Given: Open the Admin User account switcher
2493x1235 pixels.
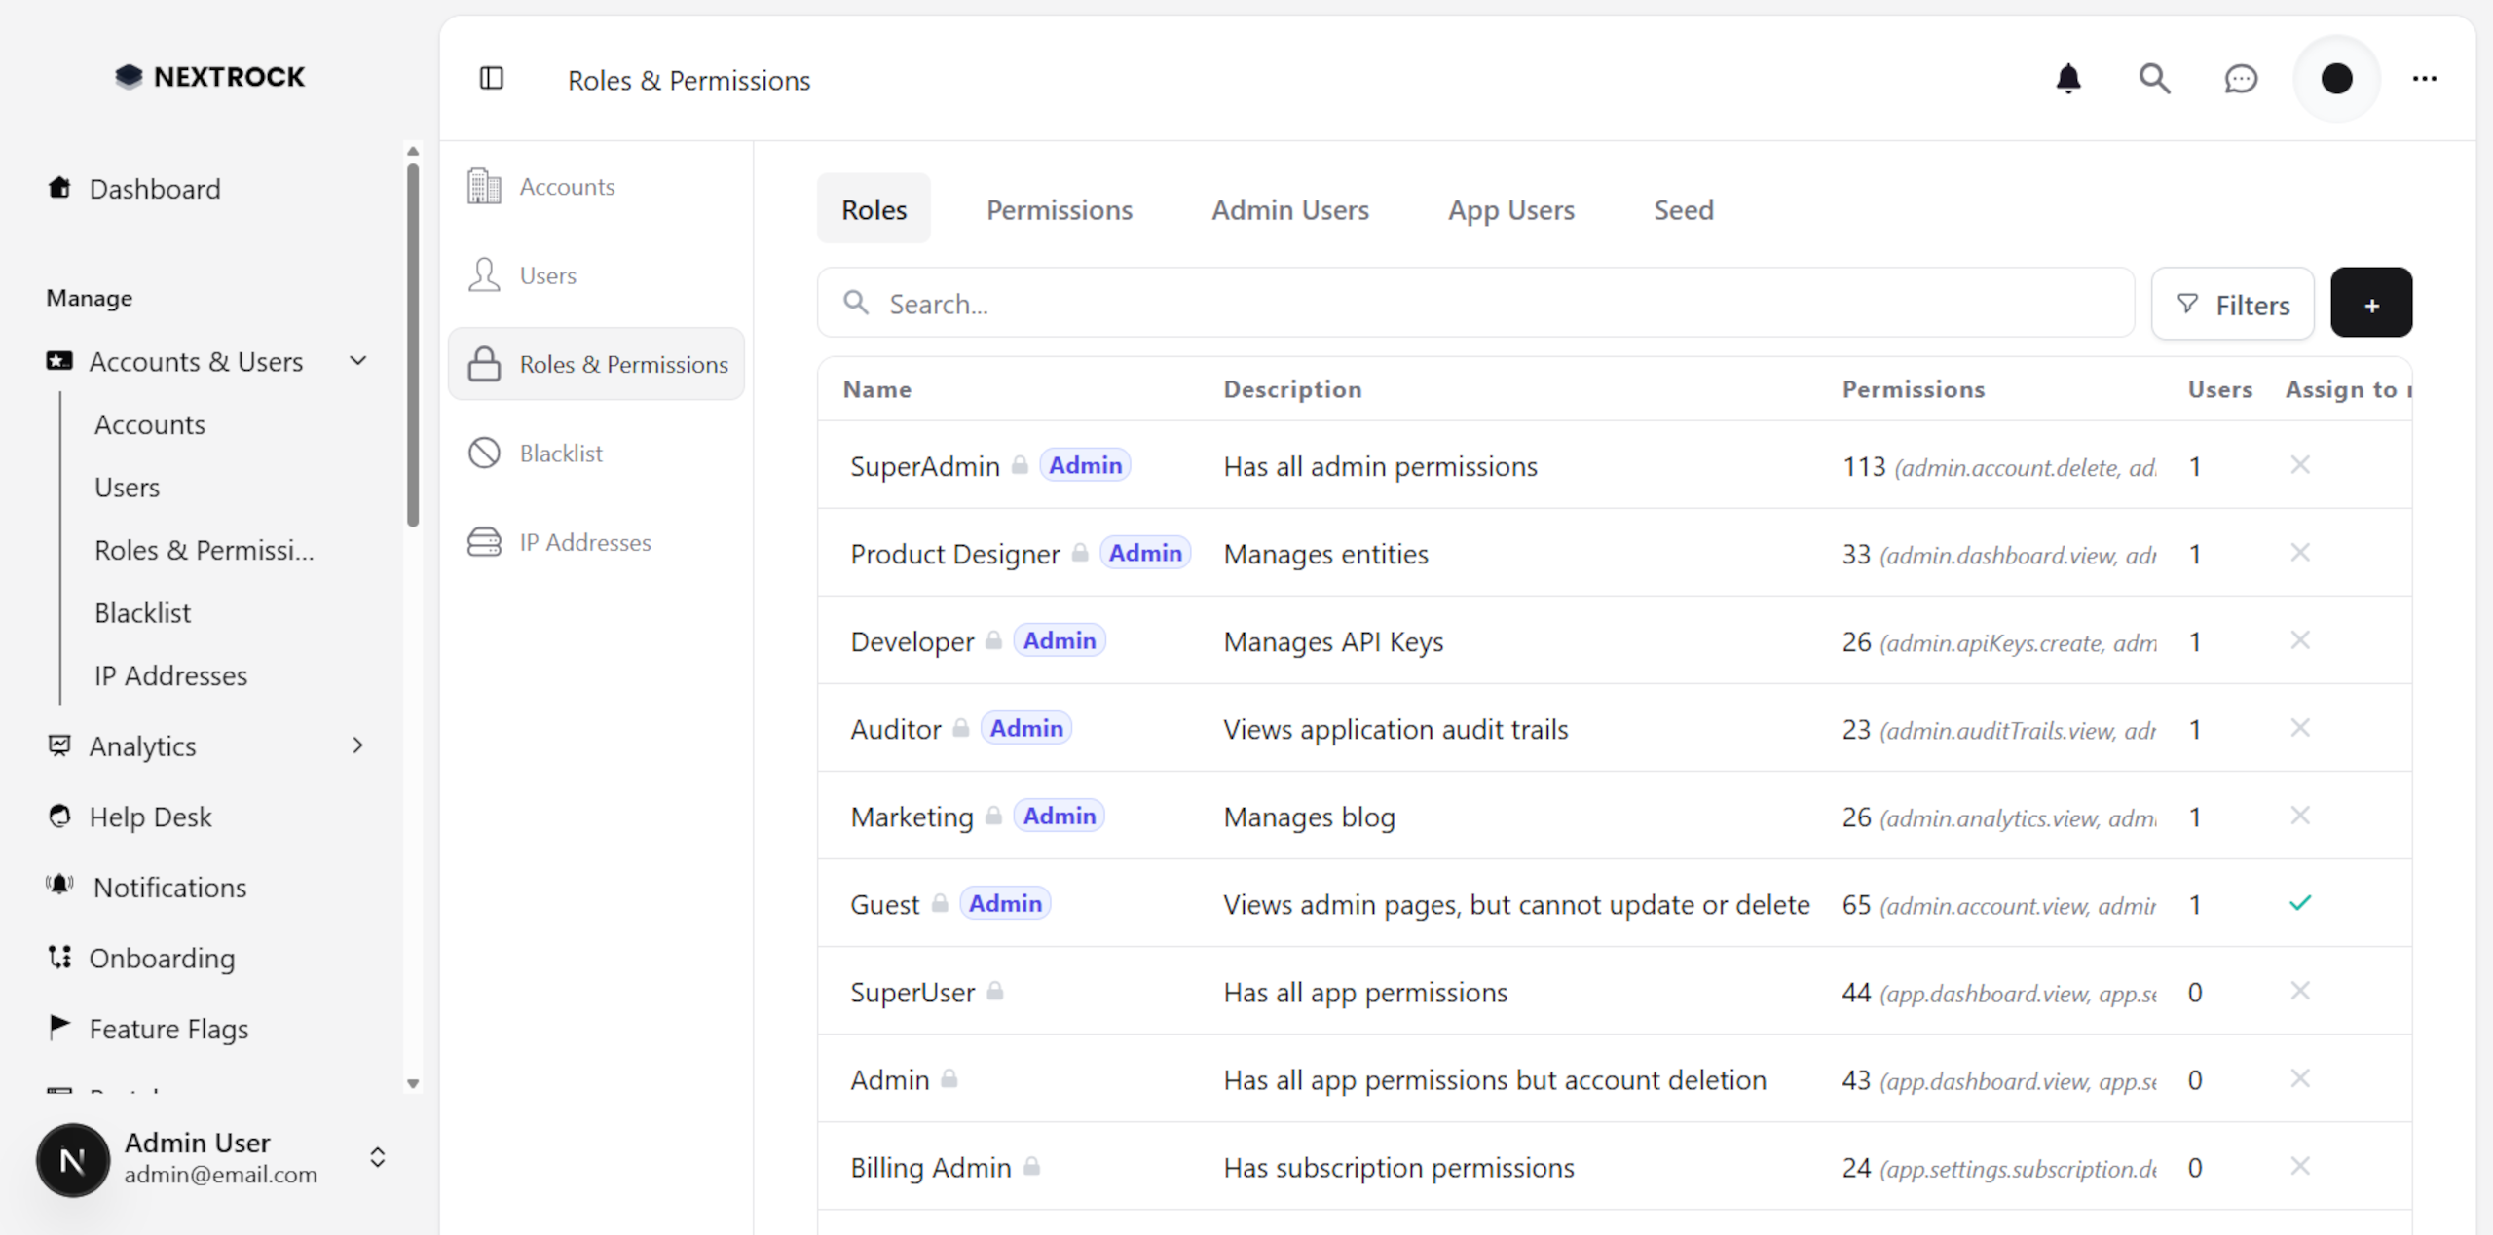Looking at the screenshot, I should click(x=378, y=1158).
